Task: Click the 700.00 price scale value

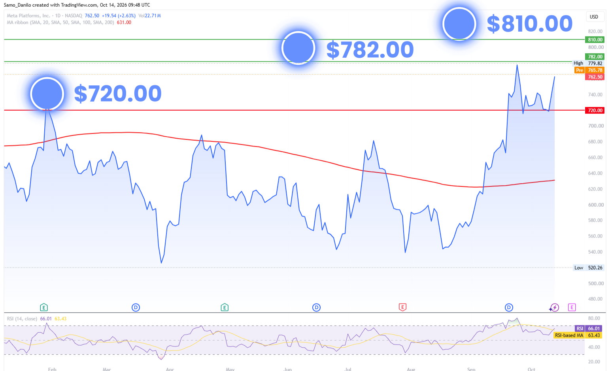Action: 596,126
